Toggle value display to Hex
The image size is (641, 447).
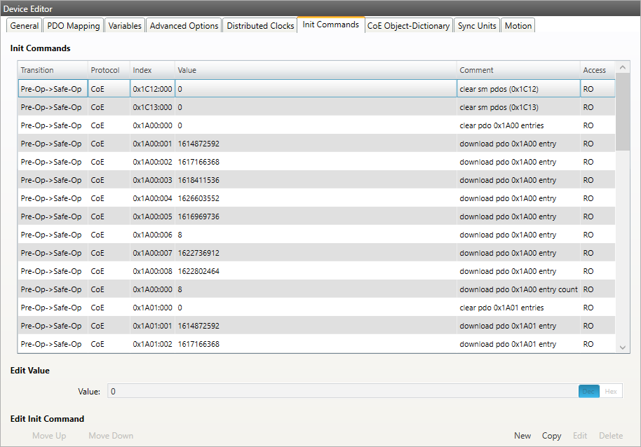click(x=611, y=392)
